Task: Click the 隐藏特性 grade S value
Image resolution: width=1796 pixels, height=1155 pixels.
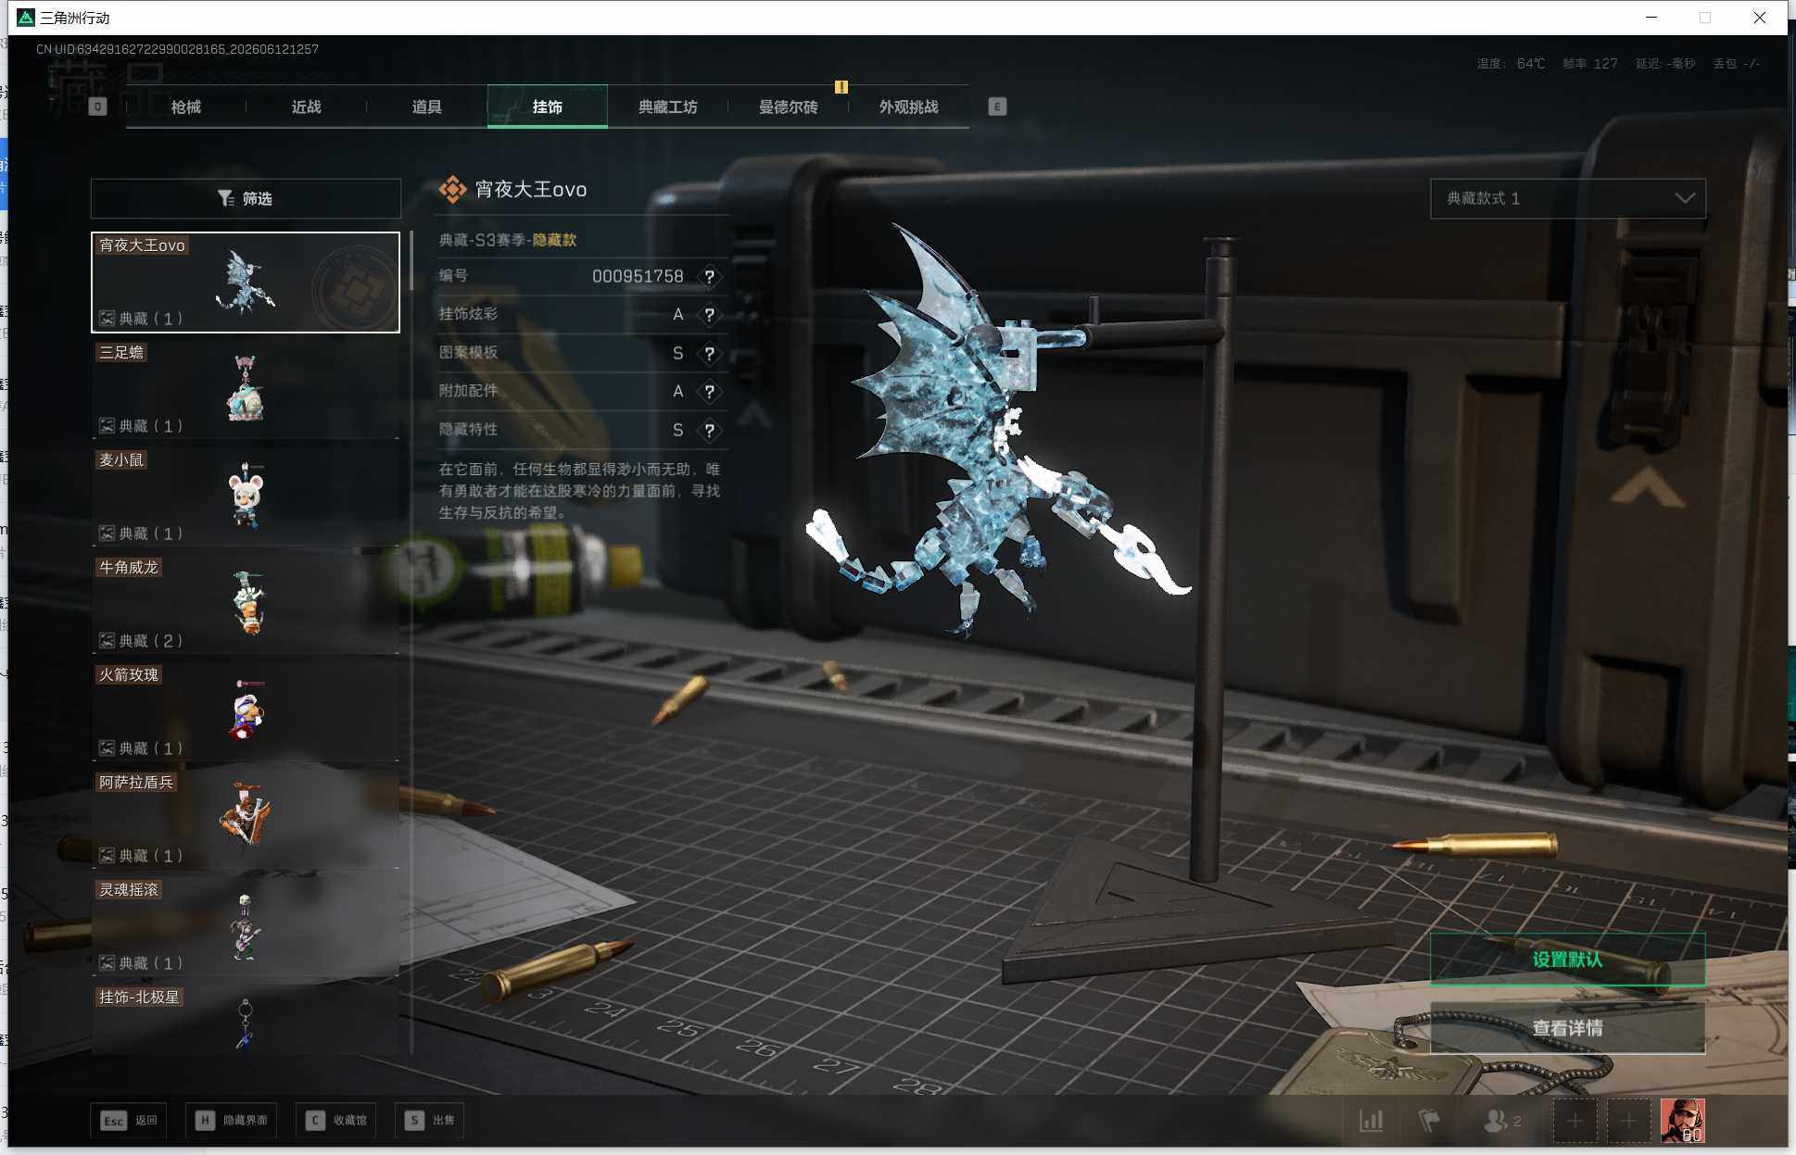Action: (x=677, y=431)
